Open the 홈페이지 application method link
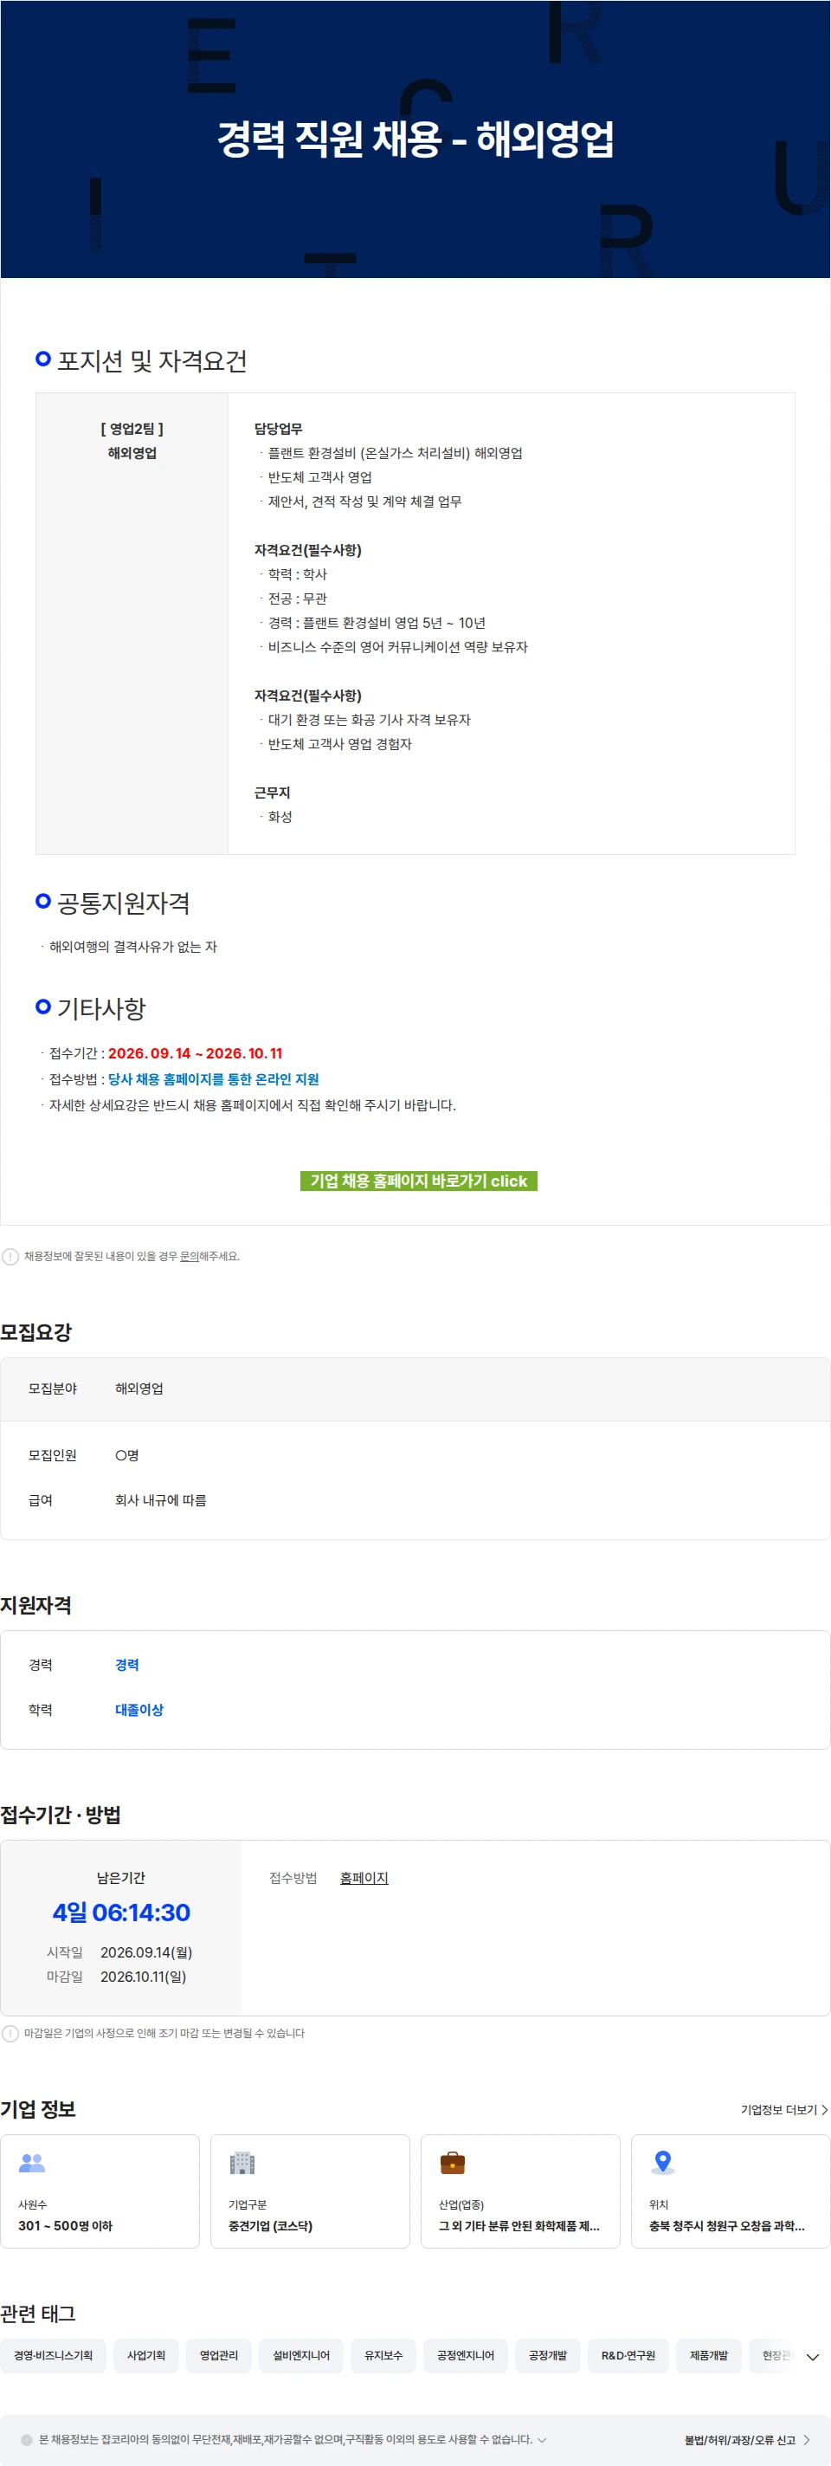 [364, 1877]
